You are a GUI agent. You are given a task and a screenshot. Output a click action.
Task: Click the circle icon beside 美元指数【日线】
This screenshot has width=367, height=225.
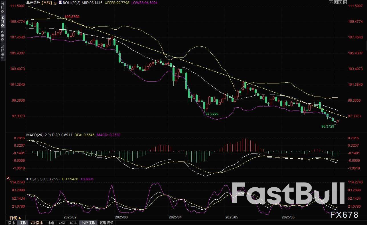55,3
